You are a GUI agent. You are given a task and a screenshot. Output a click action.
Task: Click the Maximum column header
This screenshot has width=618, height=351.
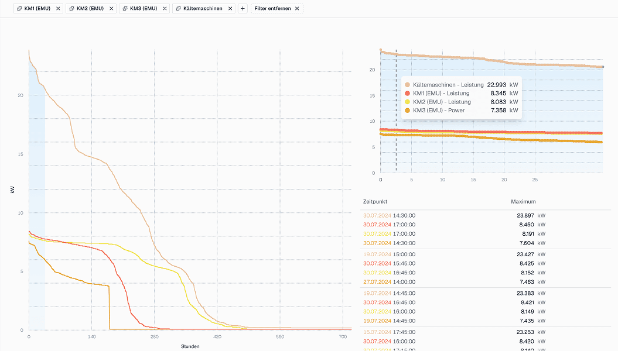pyautogui.click(x=523, y=202)
